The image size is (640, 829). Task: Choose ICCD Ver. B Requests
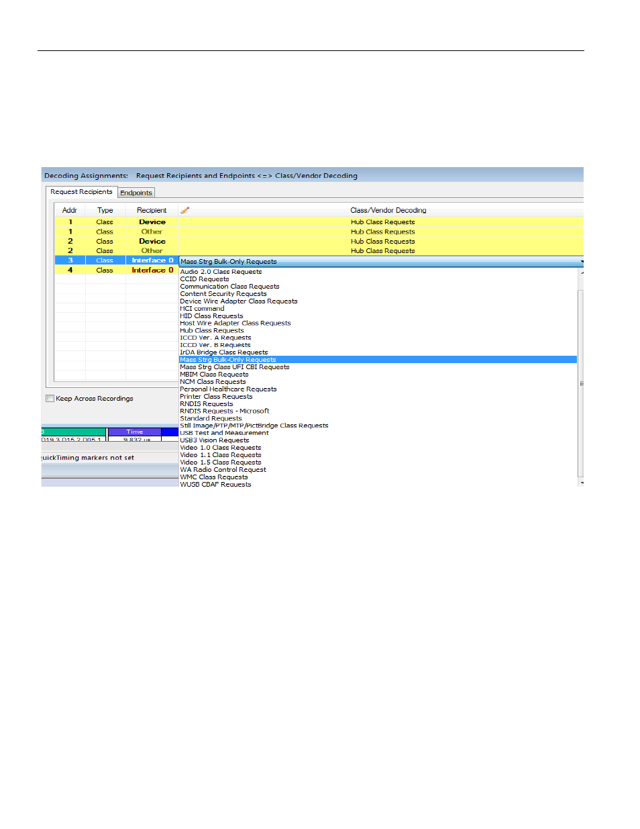[215, 345]
